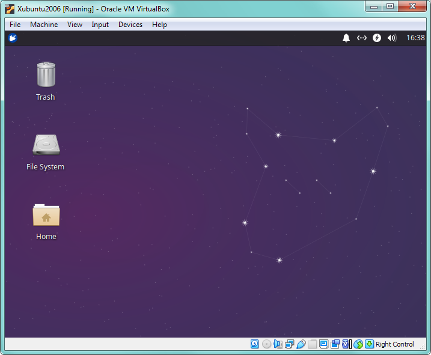Click the display settings status icon
431x355 pixels.
[x=324, y=344]
